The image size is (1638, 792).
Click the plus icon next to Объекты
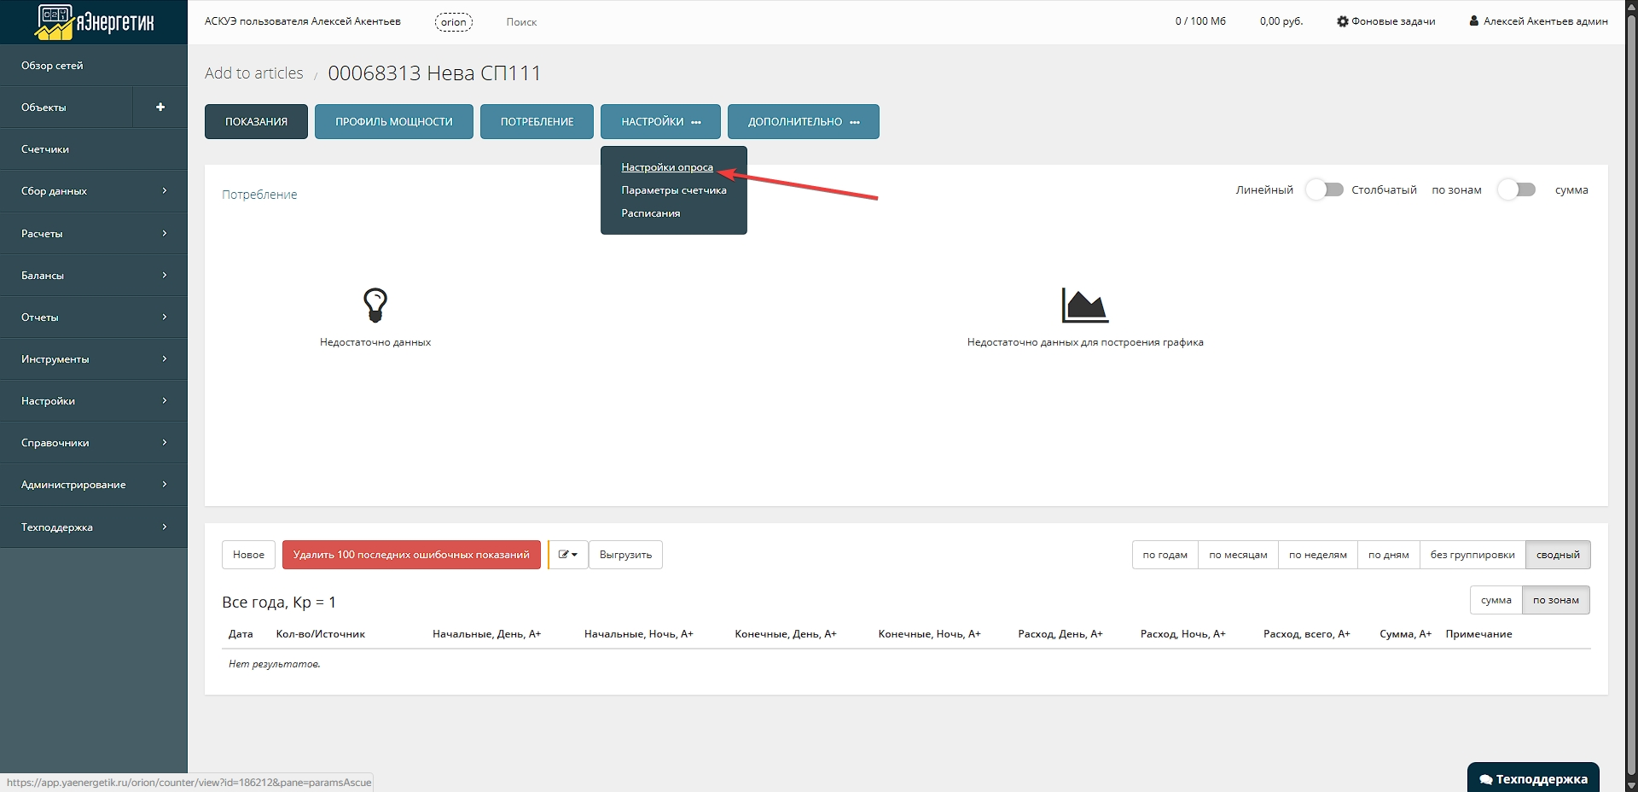[160, 108]
